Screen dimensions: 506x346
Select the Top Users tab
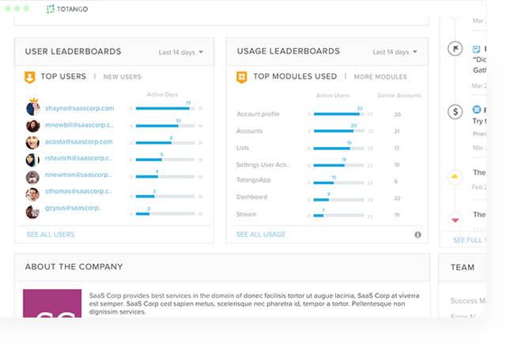(x=63, y=77)
